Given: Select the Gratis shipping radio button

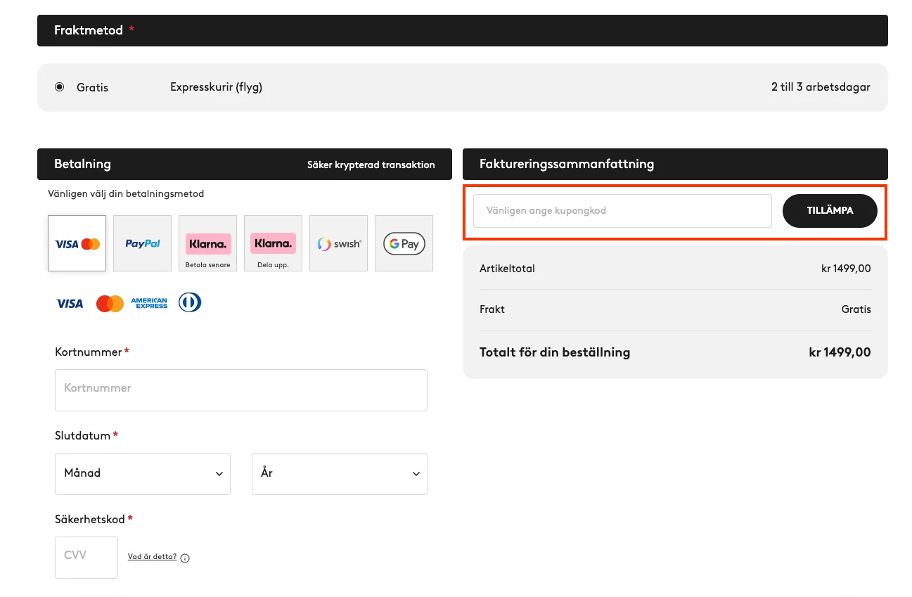Looking at the screenshot, I should pyautogui.click(x=59, y=87).
